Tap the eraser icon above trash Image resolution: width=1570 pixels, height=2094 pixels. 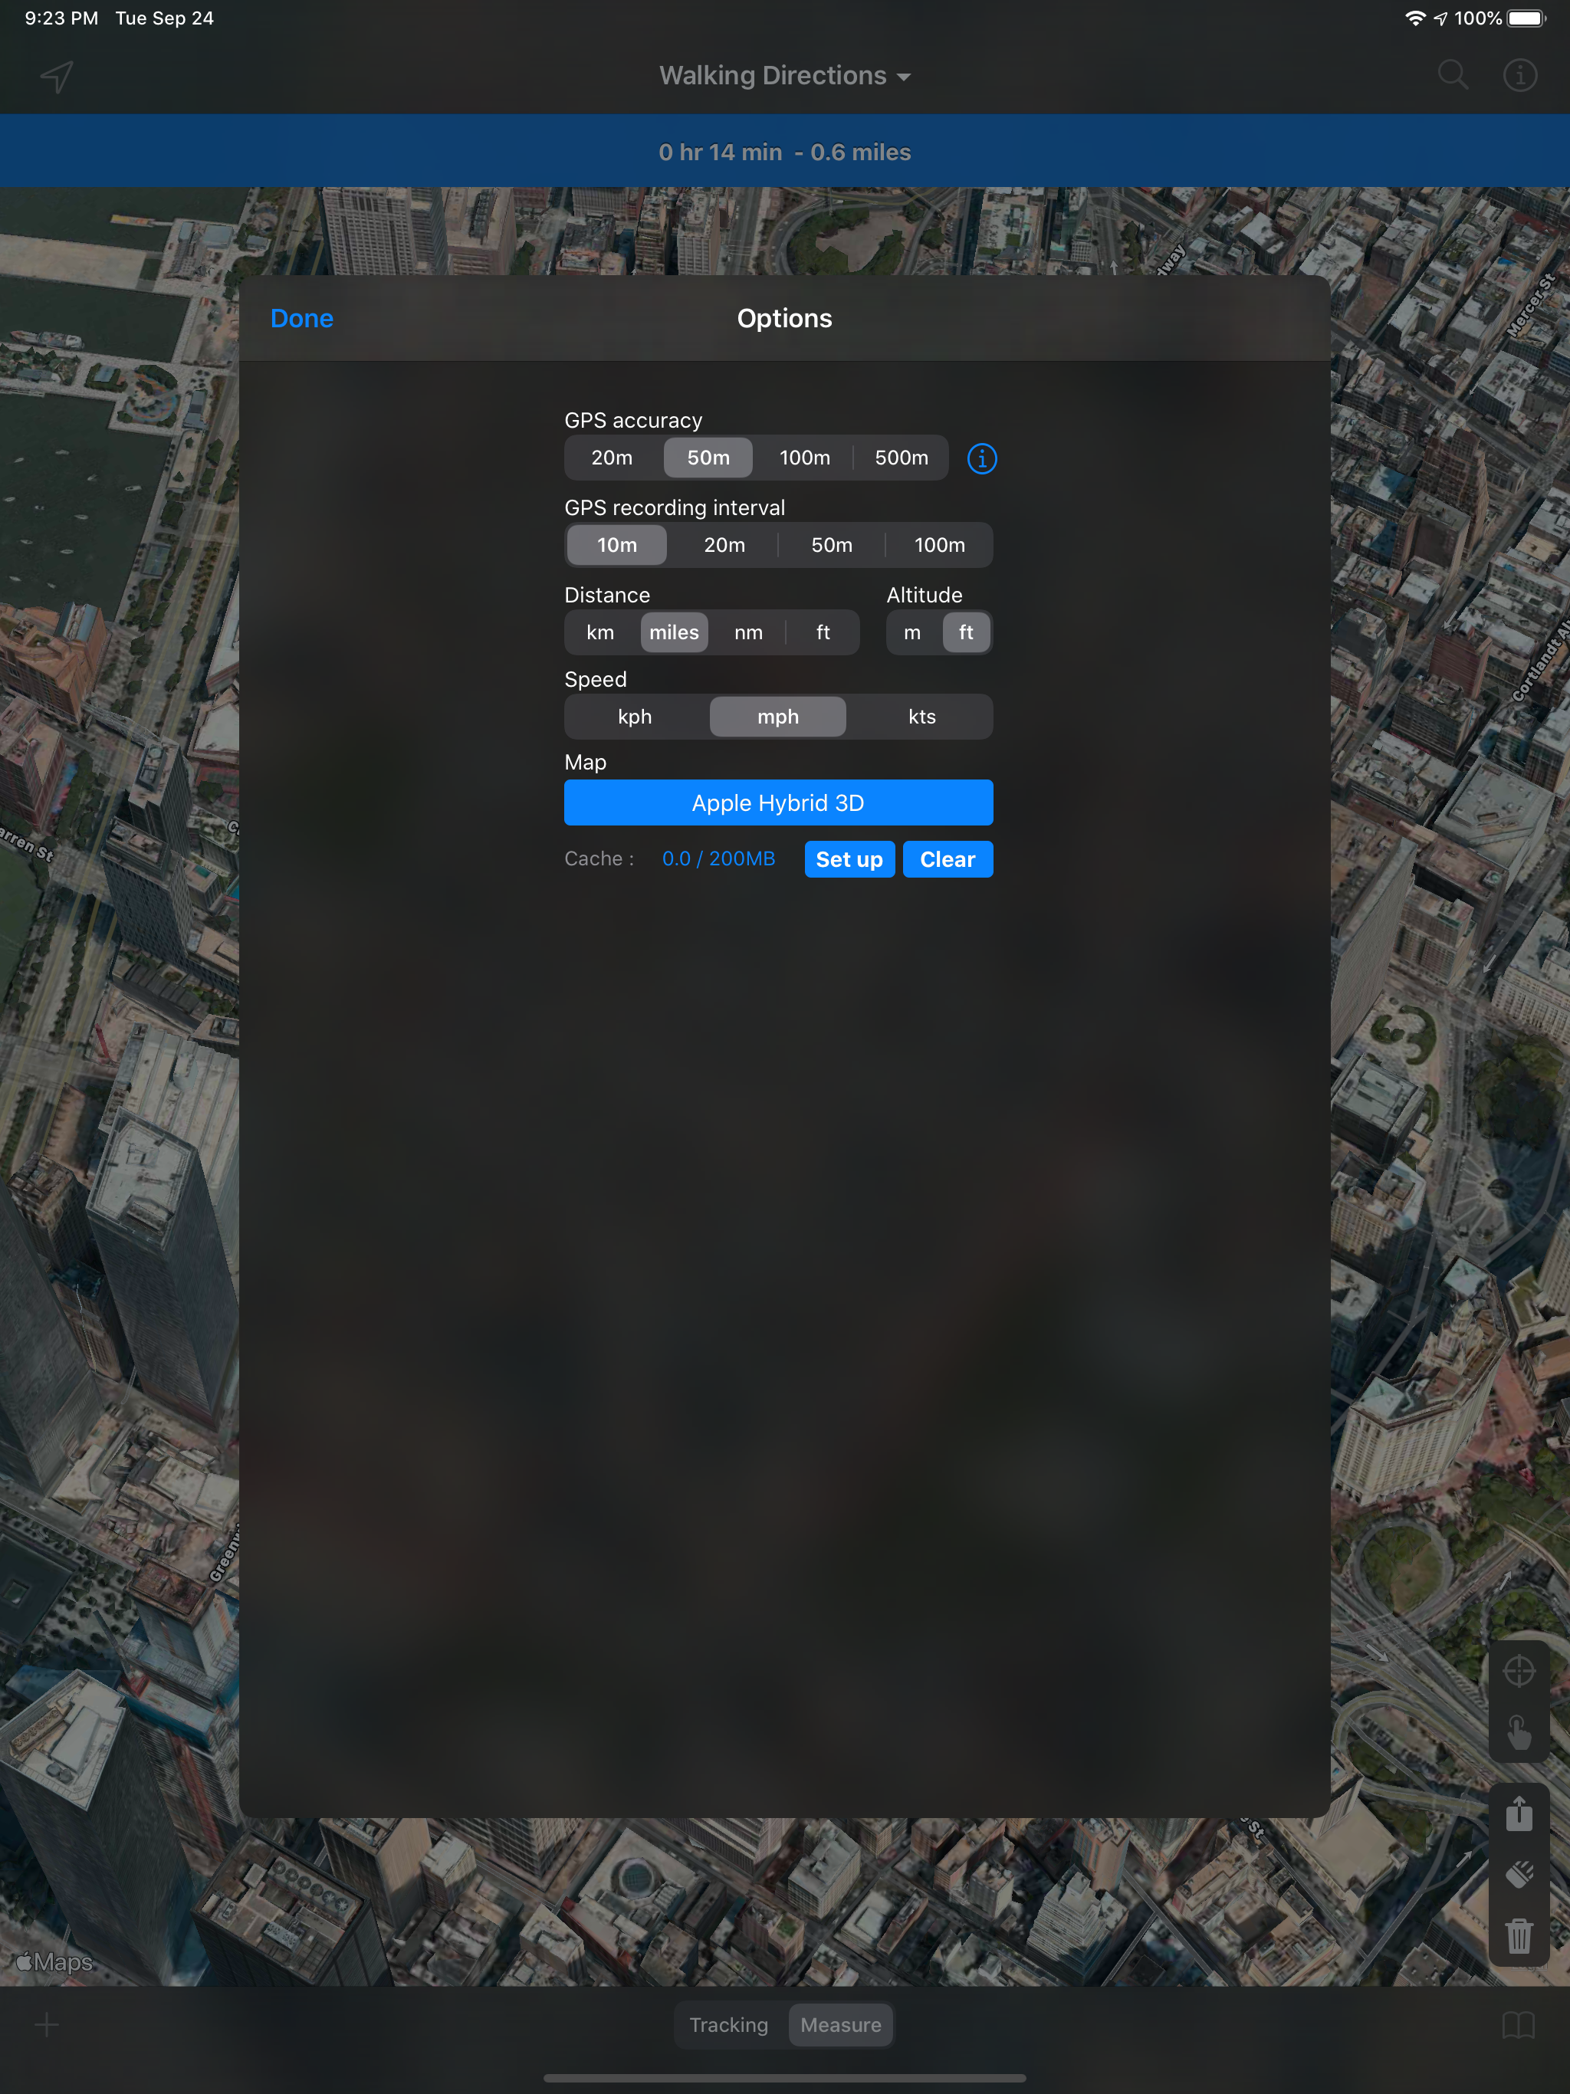tap(1519, 1874)
